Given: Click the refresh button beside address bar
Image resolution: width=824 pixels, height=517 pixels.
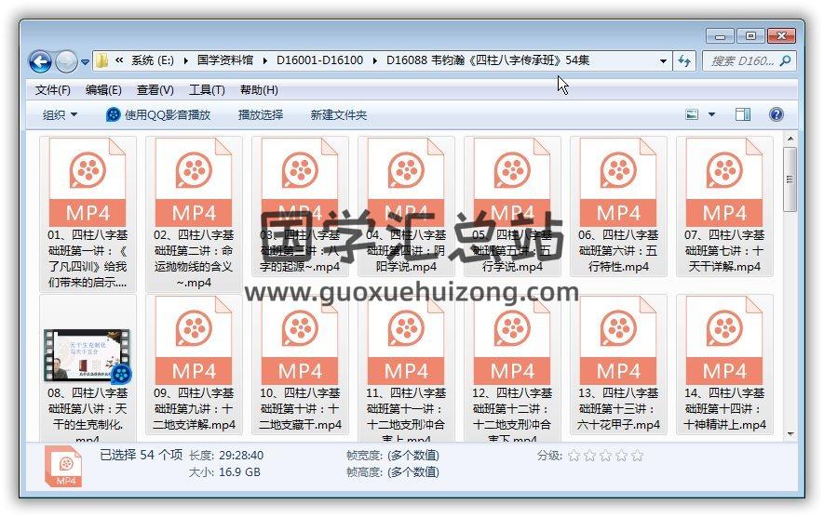Looking at the screenshot, I should coord(685,60).
